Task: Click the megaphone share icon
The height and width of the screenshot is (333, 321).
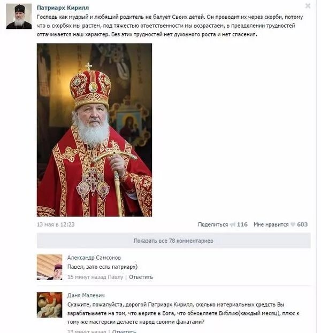Action: coord(232,224)
